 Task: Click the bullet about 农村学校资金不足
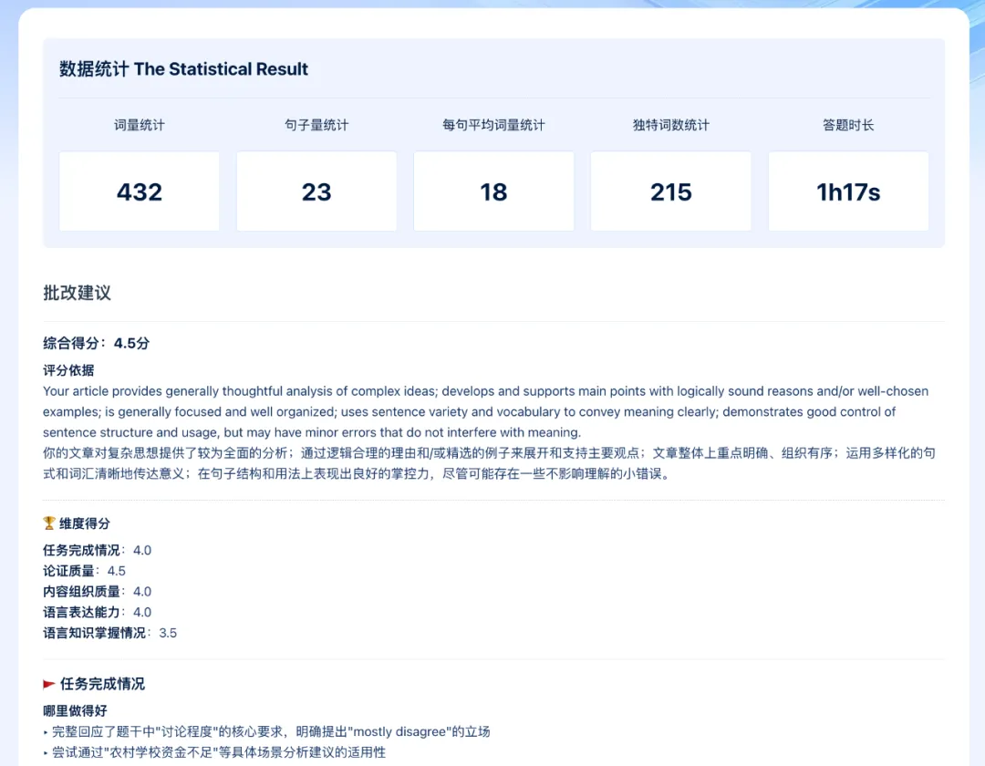[218, 752]
